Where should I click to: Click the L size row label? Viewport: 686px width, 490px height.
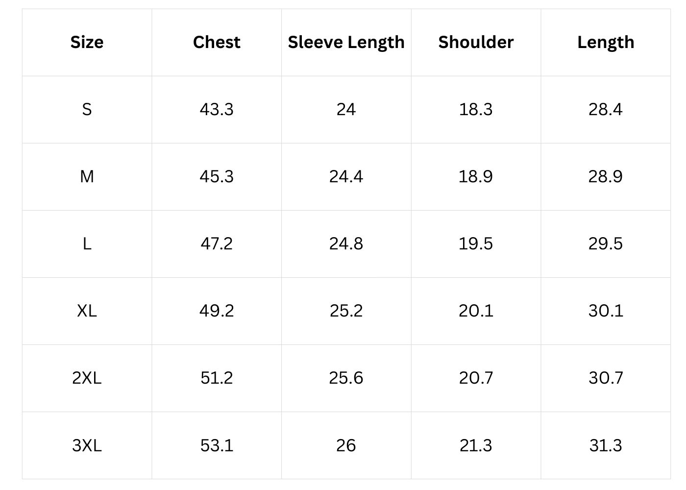(87, 244)
